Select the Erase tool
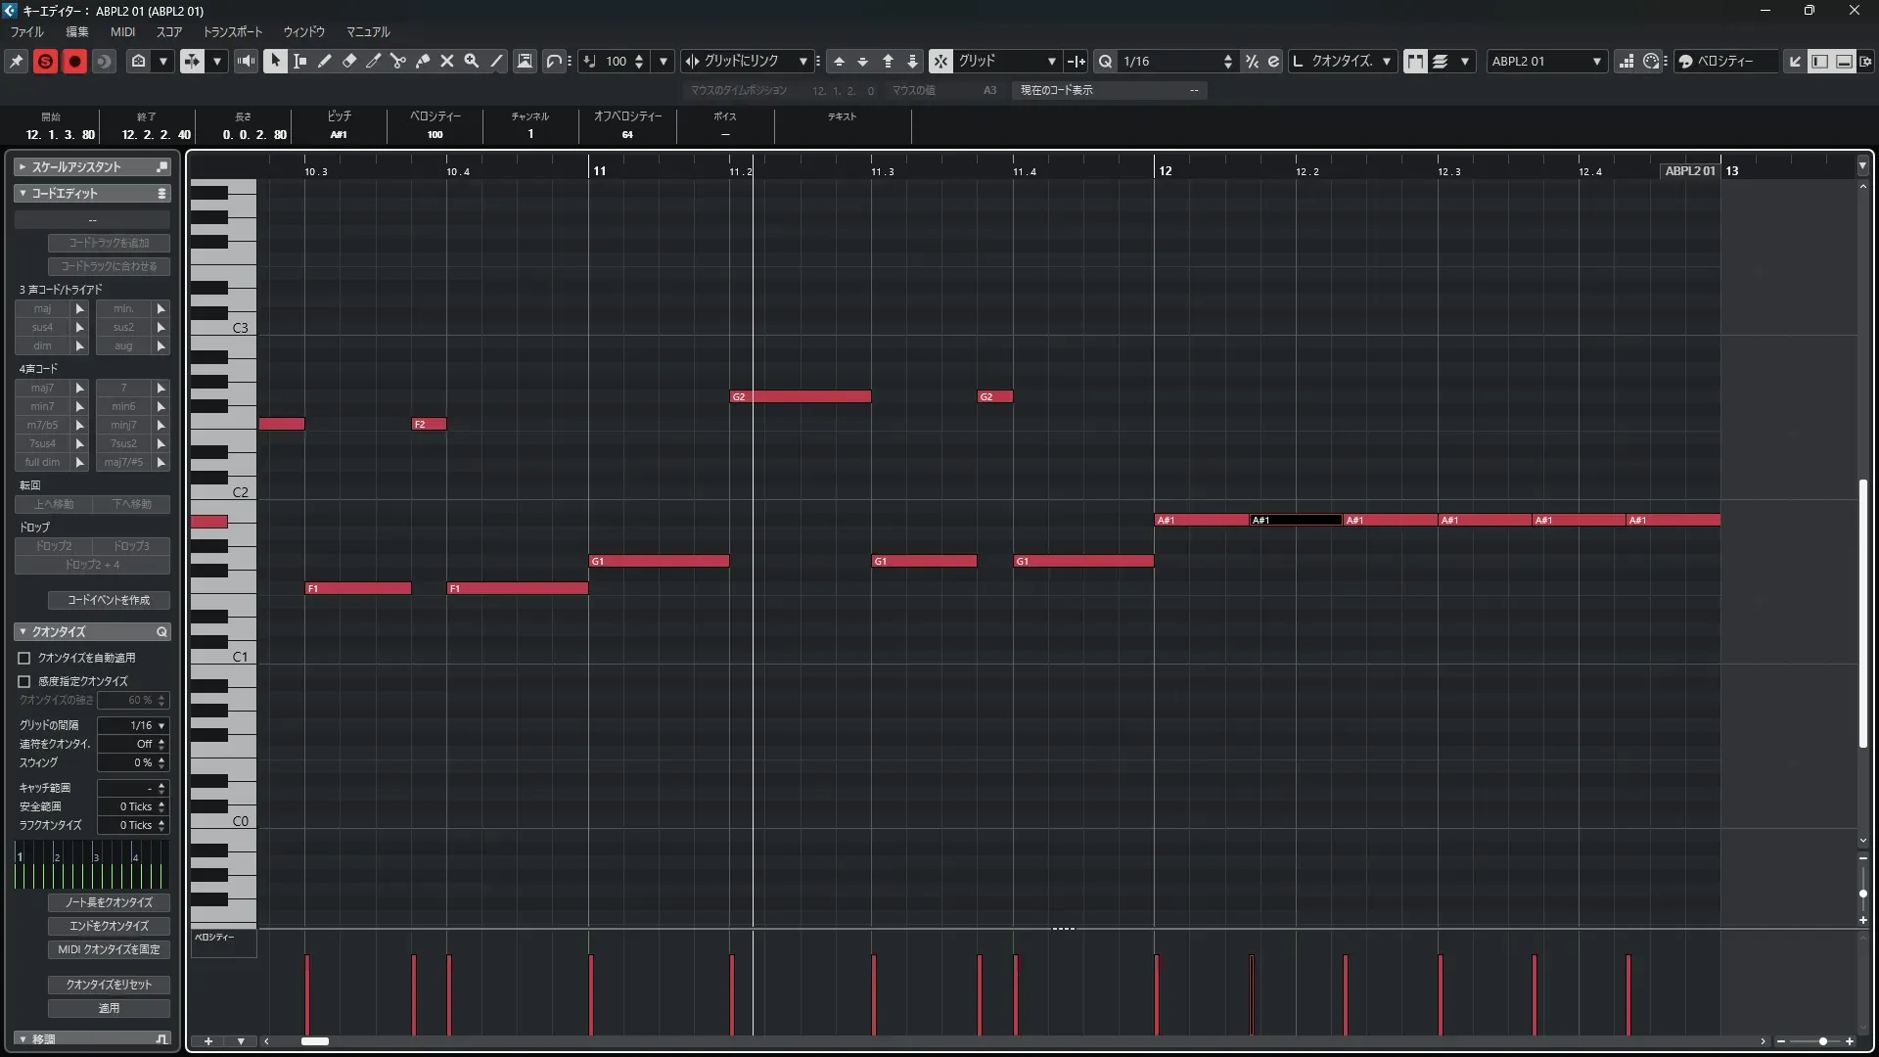 pyautogui.click(x=349, y=61)
